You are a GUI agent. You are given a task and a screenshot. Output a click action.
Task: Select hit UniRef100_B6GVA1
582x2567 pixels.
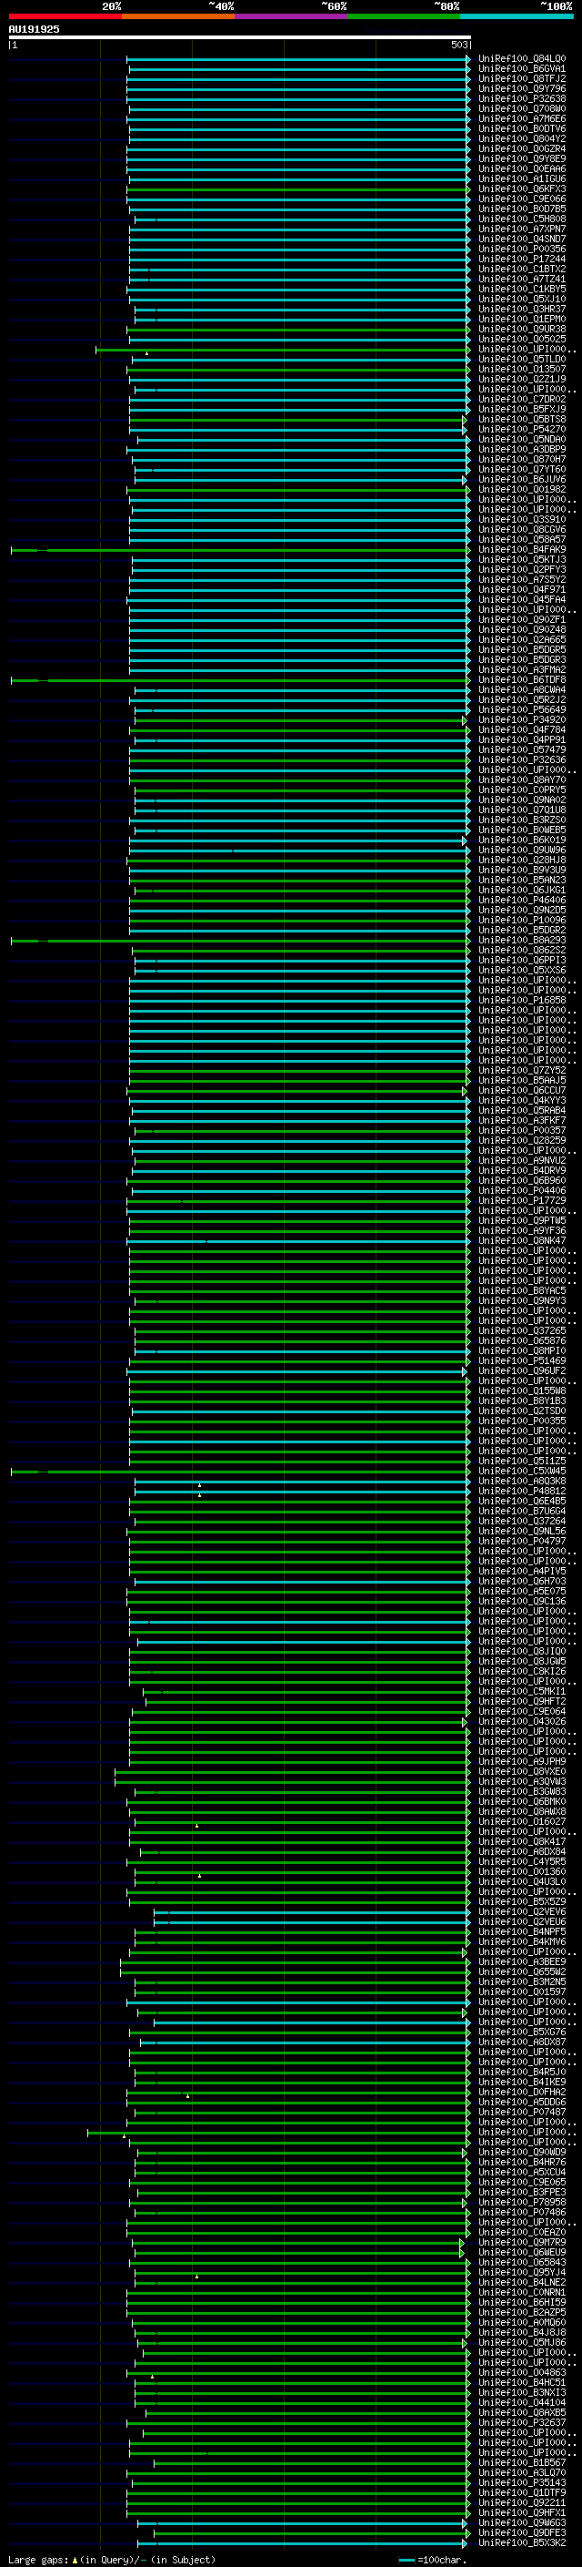coord(521,69)
